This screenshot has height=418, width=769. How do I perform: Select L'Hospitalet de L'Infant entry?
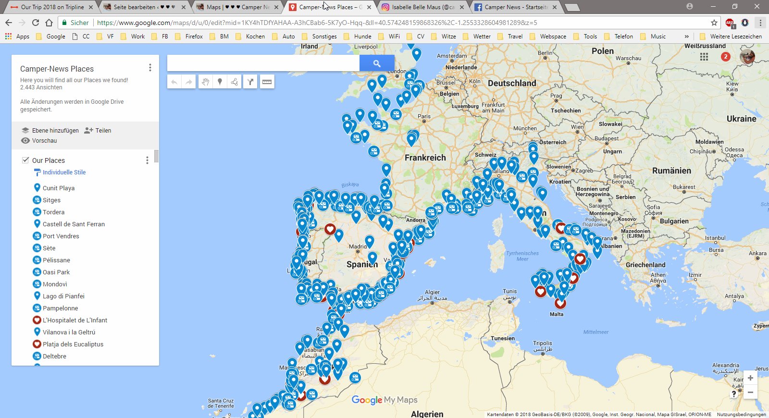tap(75, 320)
